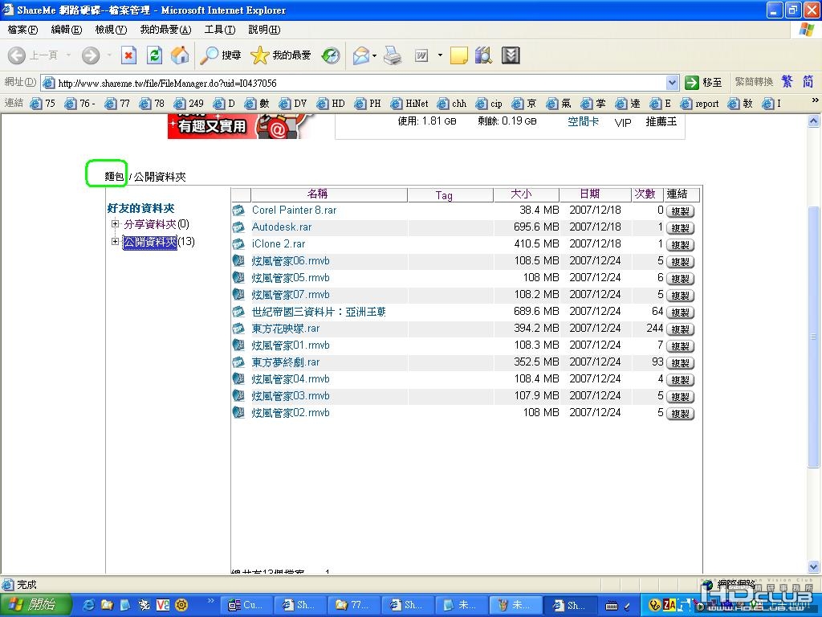Open the address bar dropdown arrow

click(673, 83)
